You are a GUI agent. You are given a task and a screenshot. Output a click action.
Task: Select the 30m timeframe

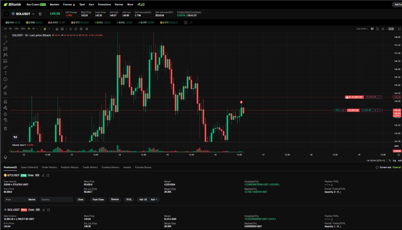tap(23, 29)
